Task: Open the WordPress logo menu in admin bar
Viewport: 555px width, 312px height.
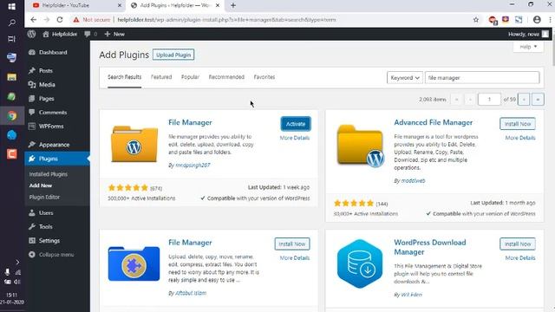Action: [31, 34]
